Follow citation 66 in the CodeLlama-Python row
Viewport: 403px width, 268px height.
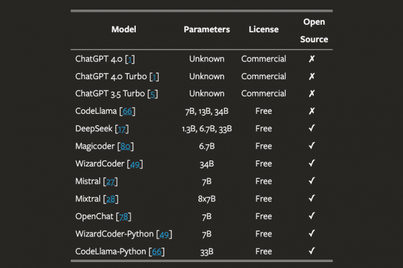tap(157, 251)
